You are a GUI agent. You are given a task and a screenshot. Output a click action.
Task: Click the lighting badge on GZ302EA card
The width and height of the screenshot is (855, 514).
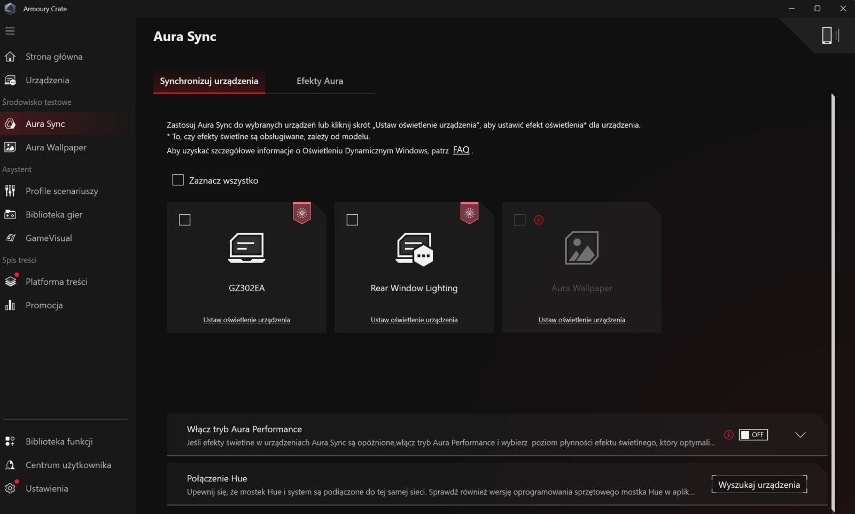(302, 213)
